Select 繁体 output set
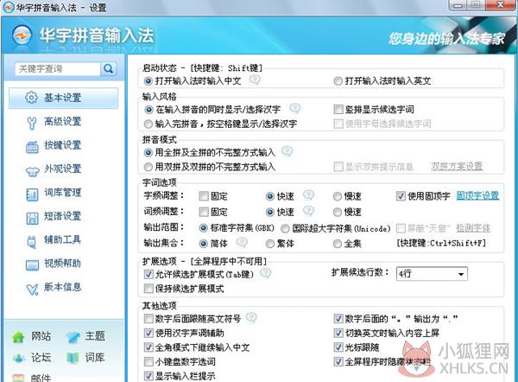This screenshot has width=518, height=382. click(270, 244)
